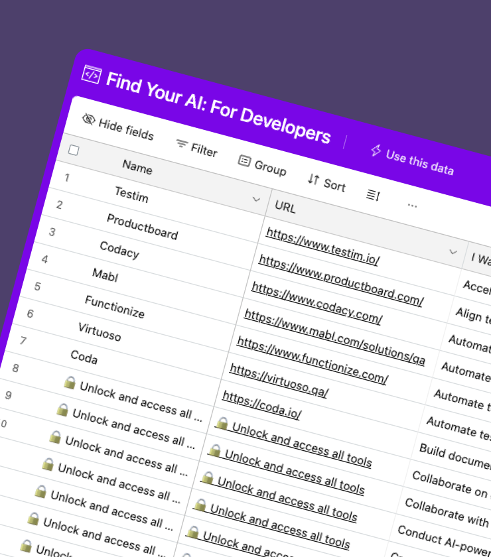
Task: Expand the Name column dropdown chevron
Action: click(256, 200)
